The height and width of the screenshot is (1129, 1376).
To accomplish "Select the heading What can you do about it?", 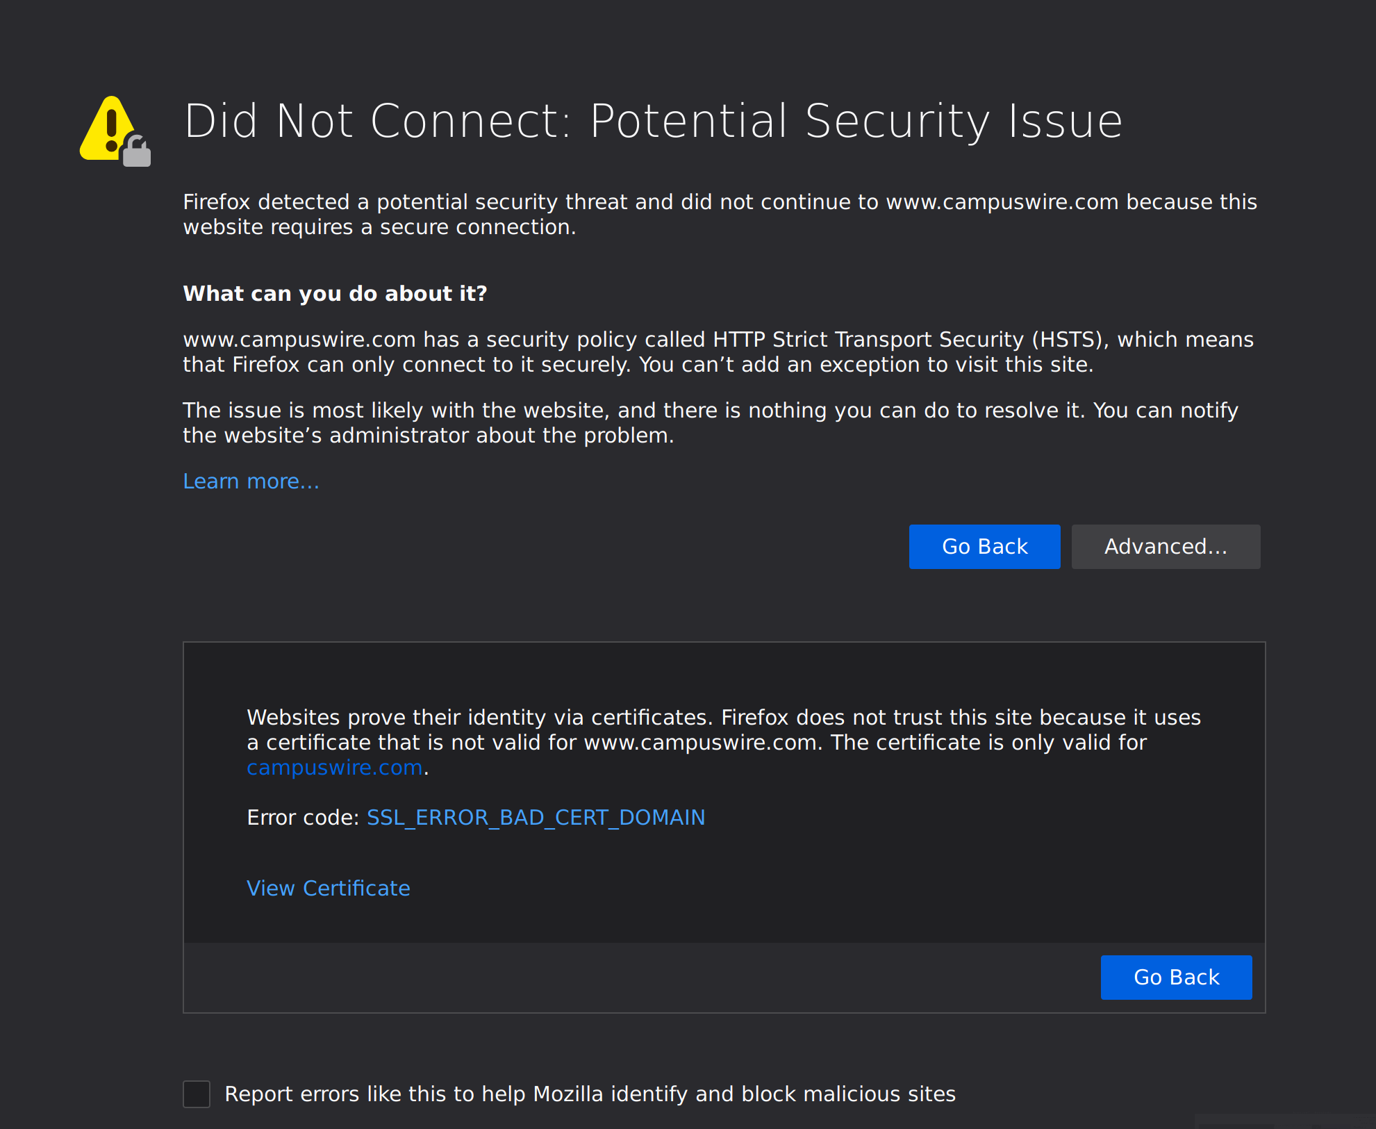I will (x=335, y=294).
